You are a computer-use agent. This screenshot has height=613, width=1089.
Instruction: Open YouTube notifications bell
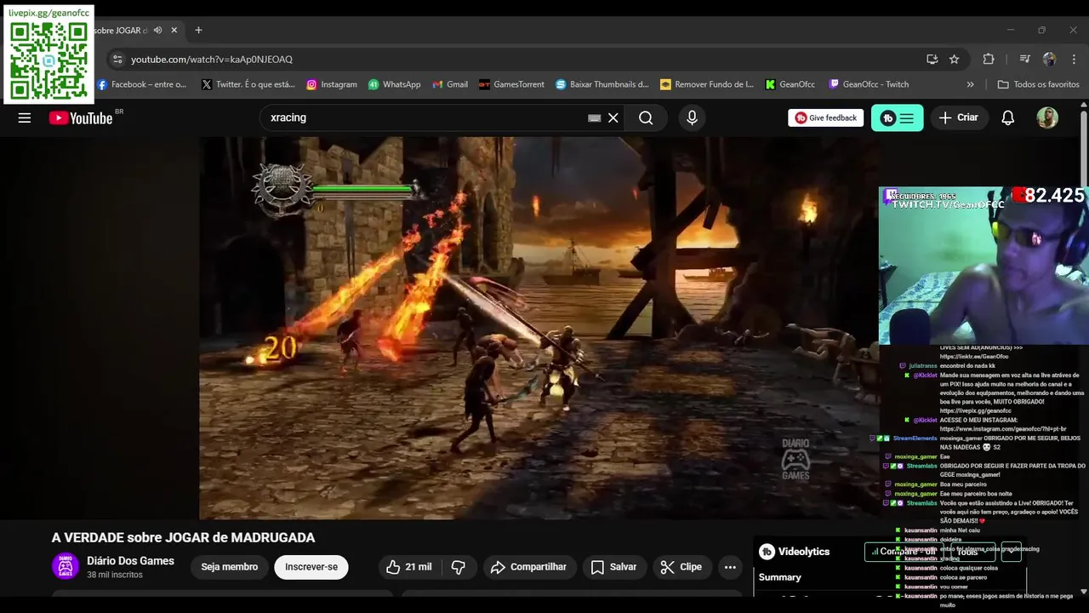pos(1007,117)
